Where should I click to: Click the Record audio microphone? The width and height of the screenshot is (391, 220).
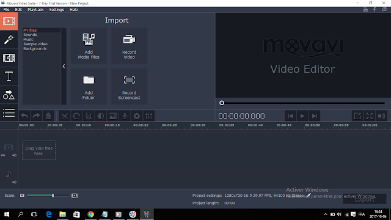coord(125,116)
